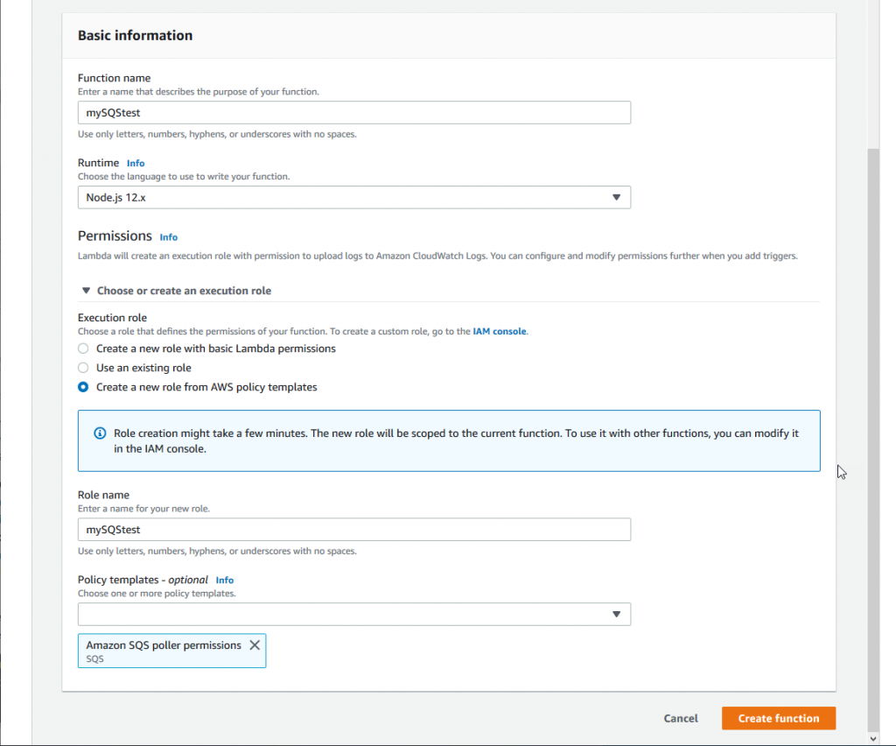Select 'Create a new role from AWS policy templates'

(x=83, y=387)
